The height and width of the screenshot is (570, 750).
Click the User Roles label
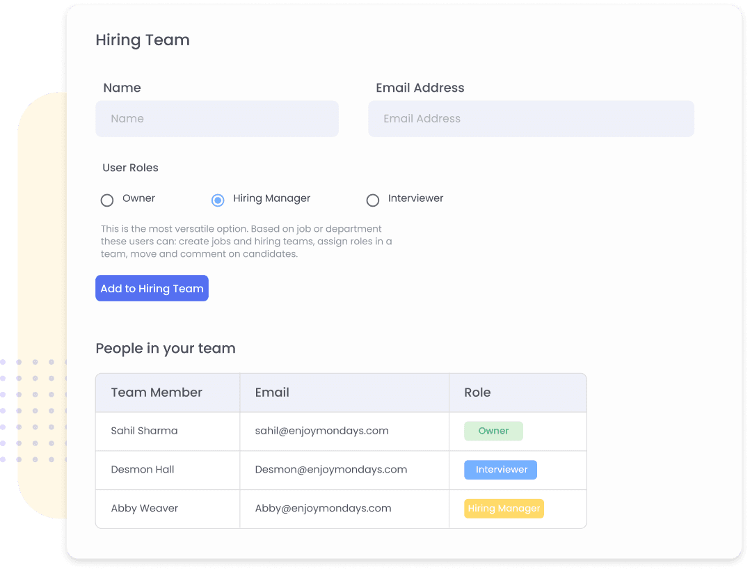(x=130, y=168)
